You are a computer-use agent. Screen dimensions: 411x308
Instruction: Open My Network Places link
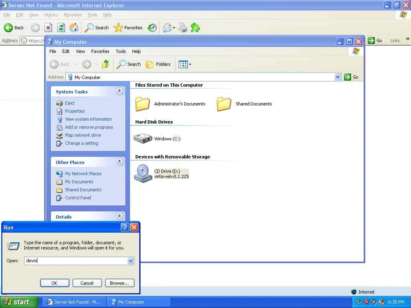tap(83, 174)
